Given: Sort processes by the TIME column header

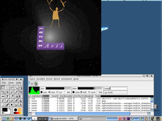Looking at the screenshot, I should point(97,96).
